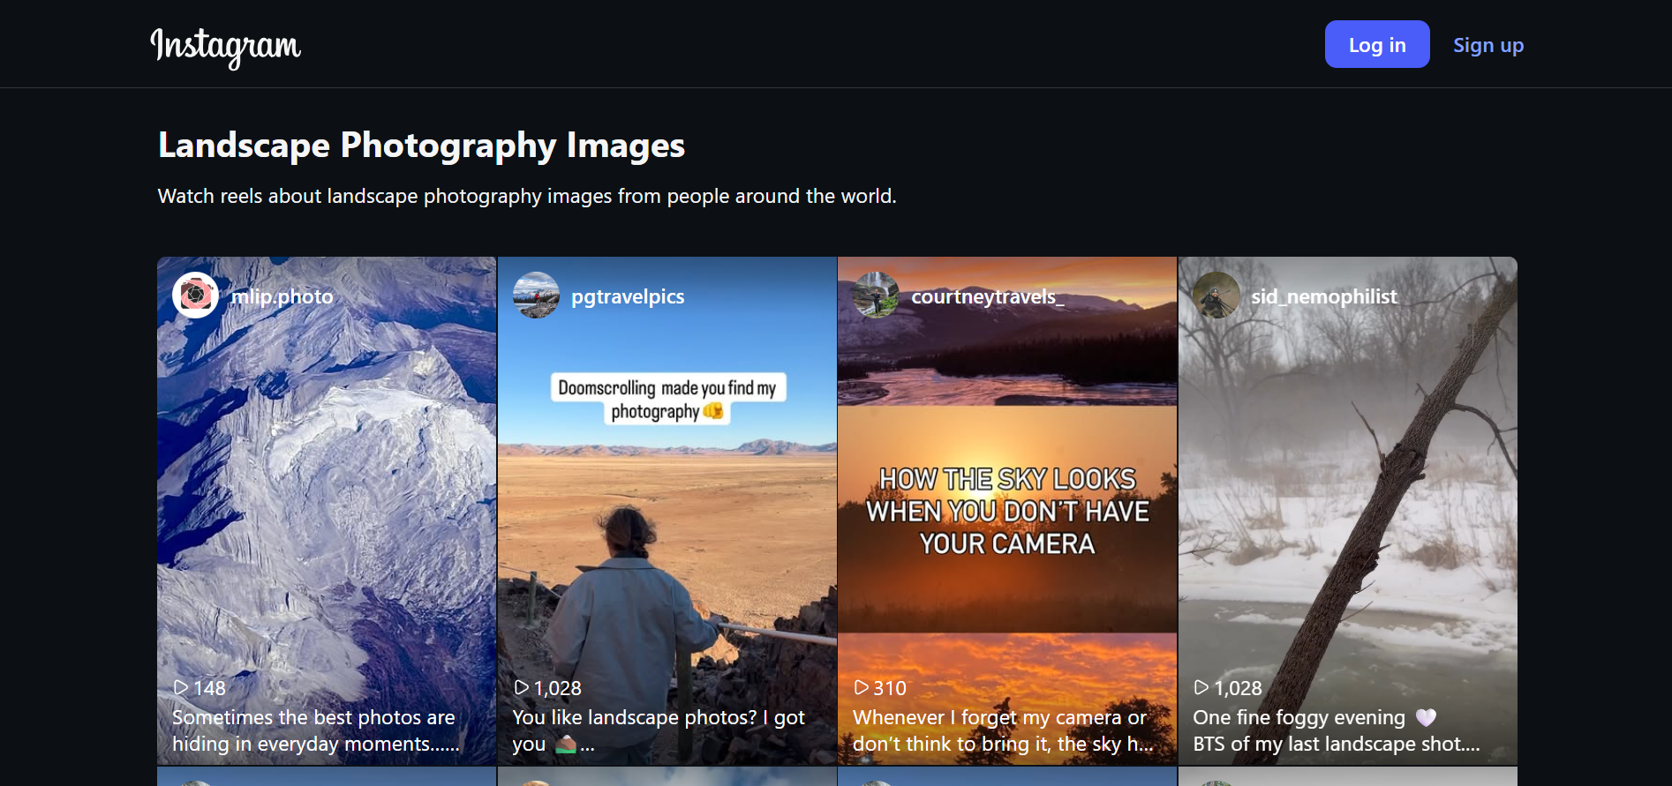Viewport: 1672px width, 786px height.
Task: Click play count icon beside 310
Action: click(862, 687)
